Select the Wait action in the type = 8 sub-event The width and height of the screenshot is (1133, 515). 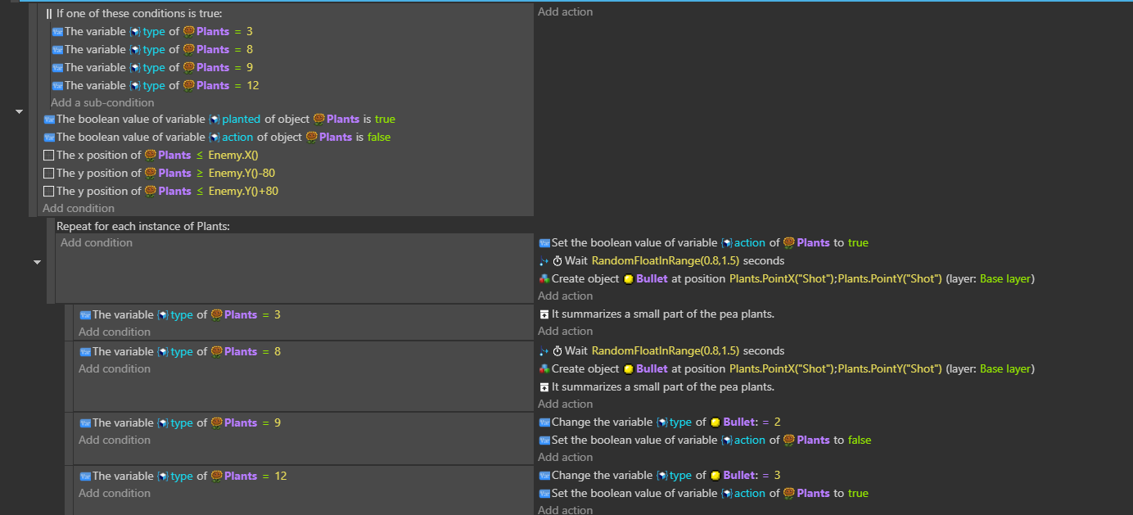[661, 351]
